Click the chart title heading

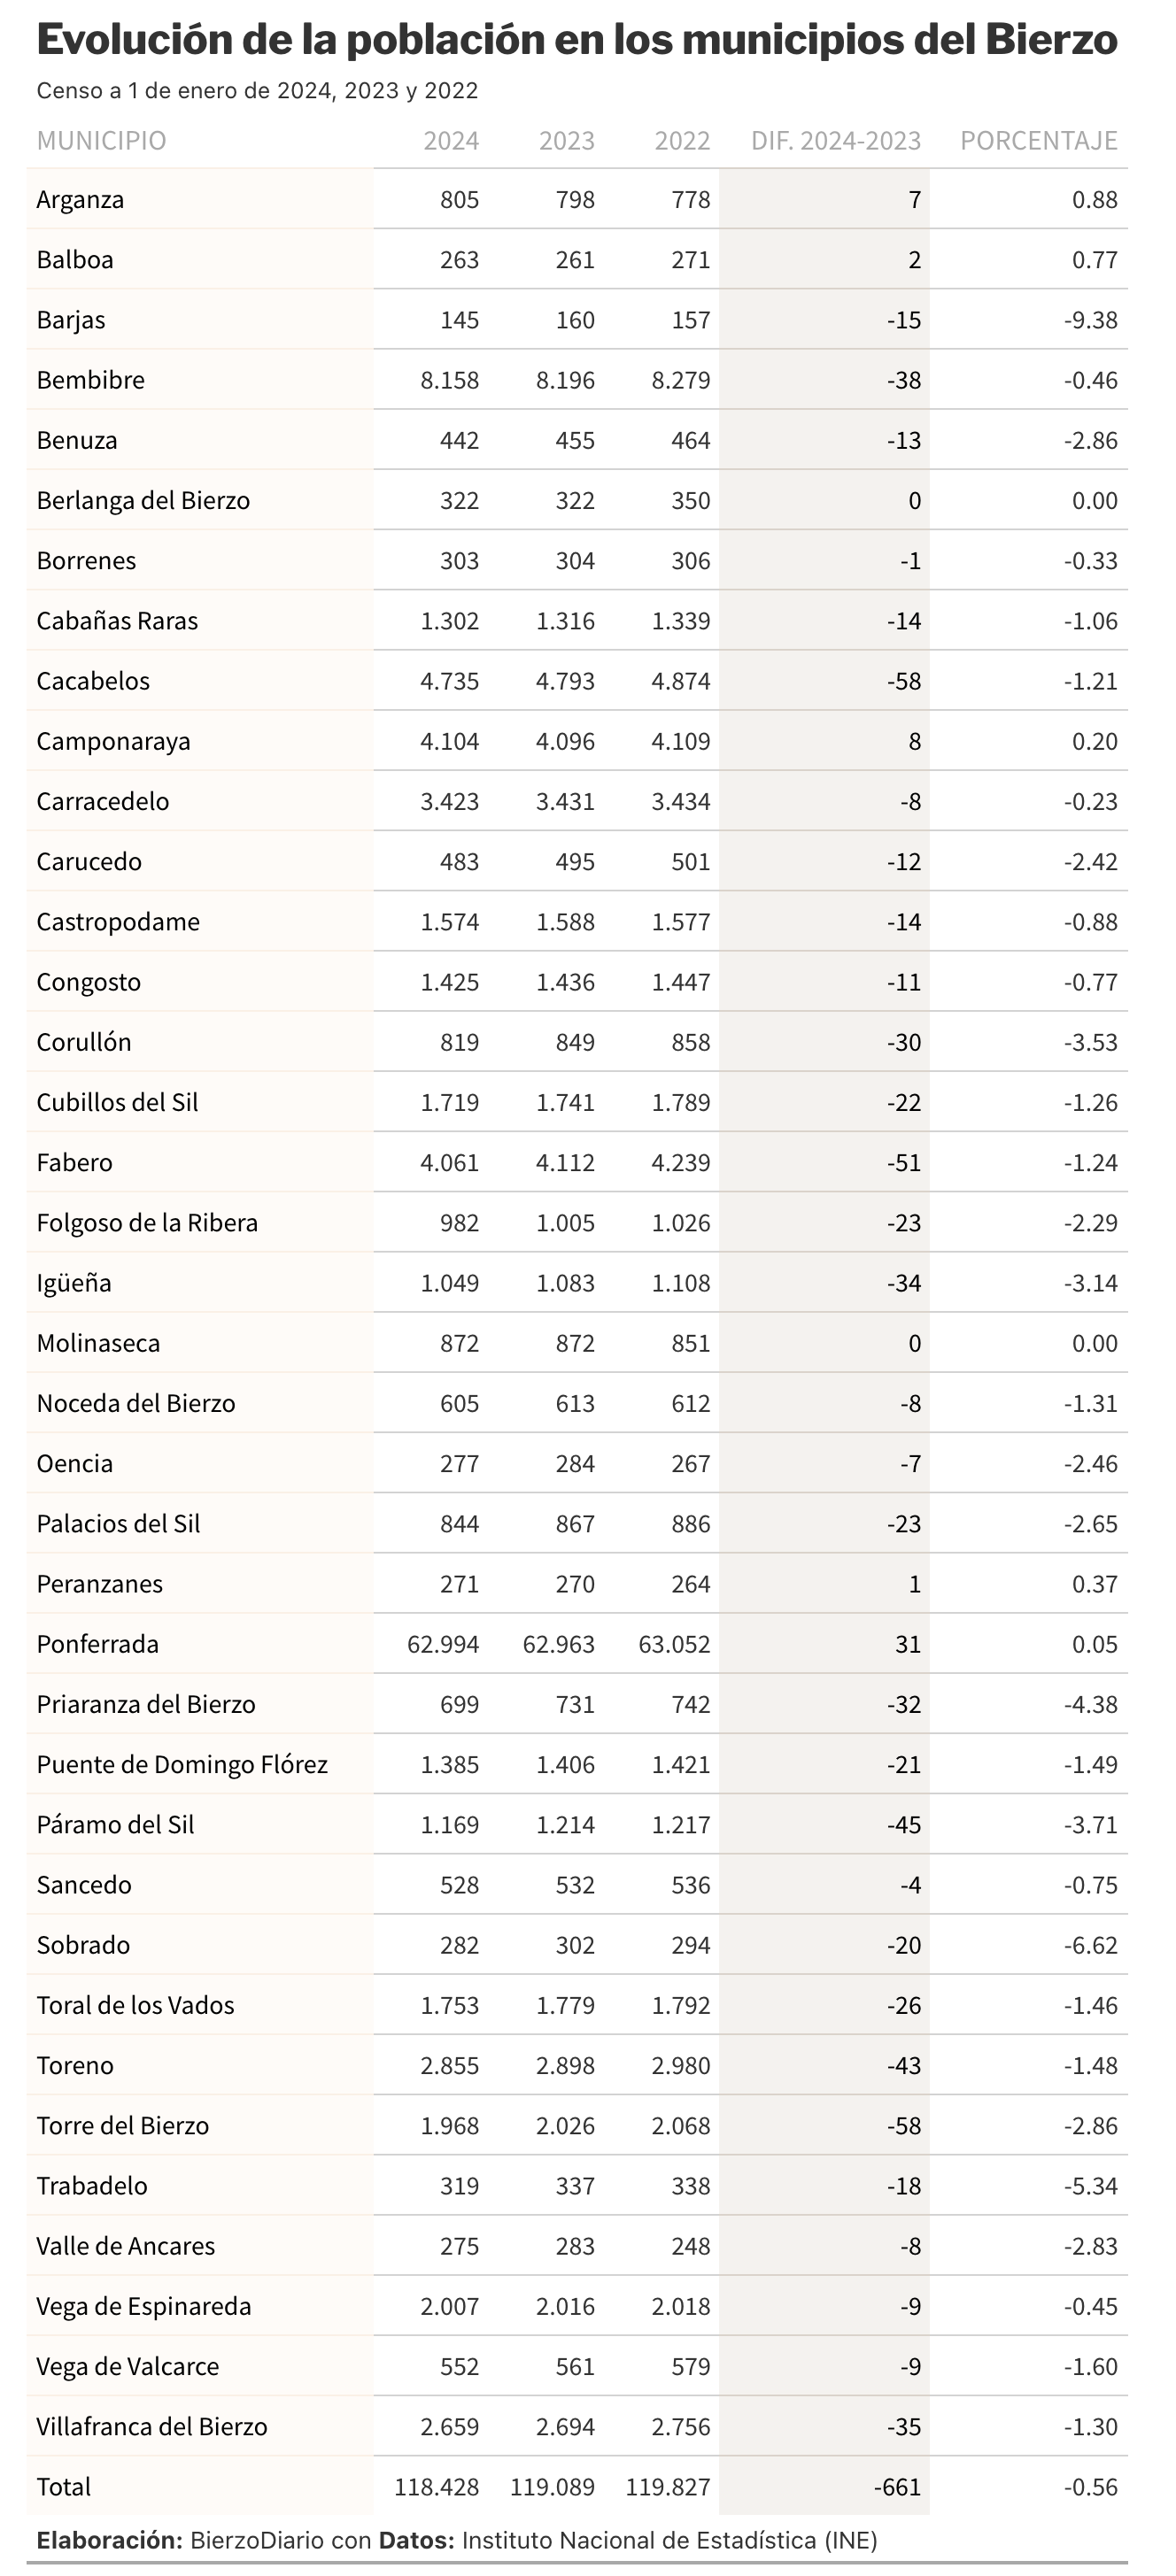577,40
